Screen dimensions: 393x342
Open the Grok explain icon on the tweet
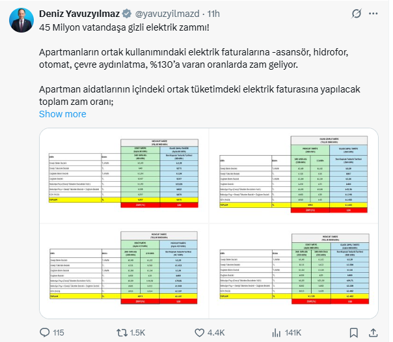(x=357, y=13)
